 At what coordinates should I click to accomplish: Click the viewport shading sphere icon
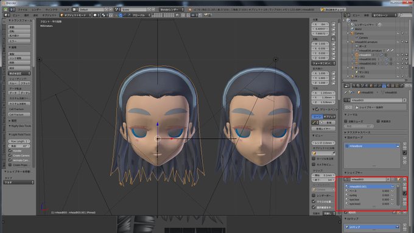pyautogui.click(x=96, y=15)
